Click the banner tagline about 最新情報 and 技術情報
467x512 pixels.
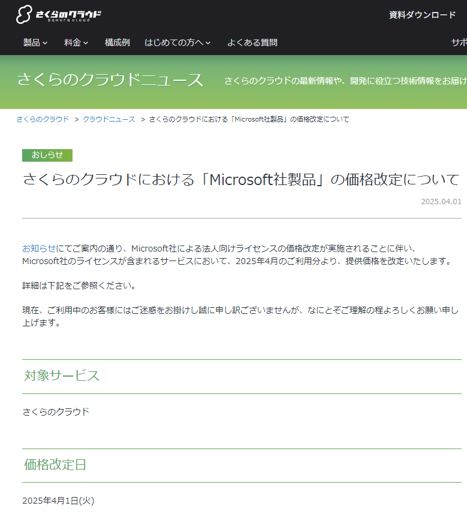(345, 81)
